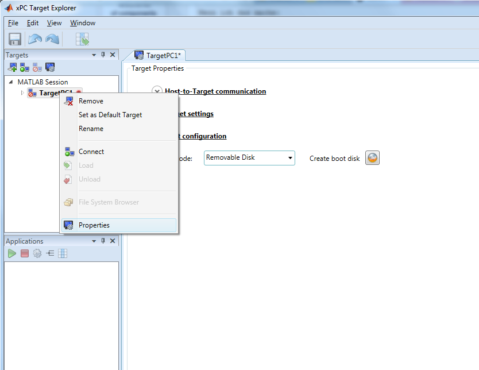Pin the Applications panel
The height and width of the screenshot is (370, 479).
[103, 241]
